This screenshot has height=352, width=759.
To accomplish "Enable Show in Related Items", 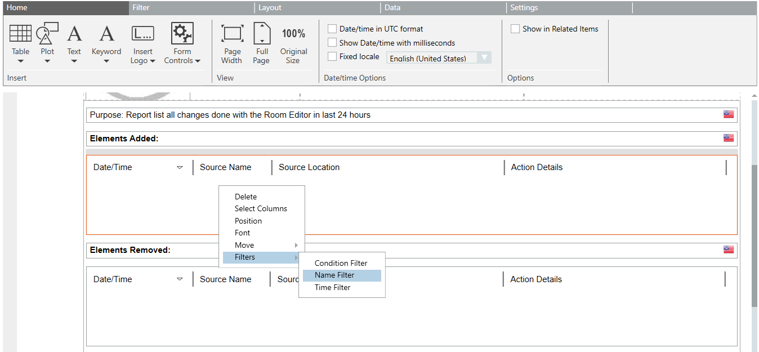I will 515,29.
